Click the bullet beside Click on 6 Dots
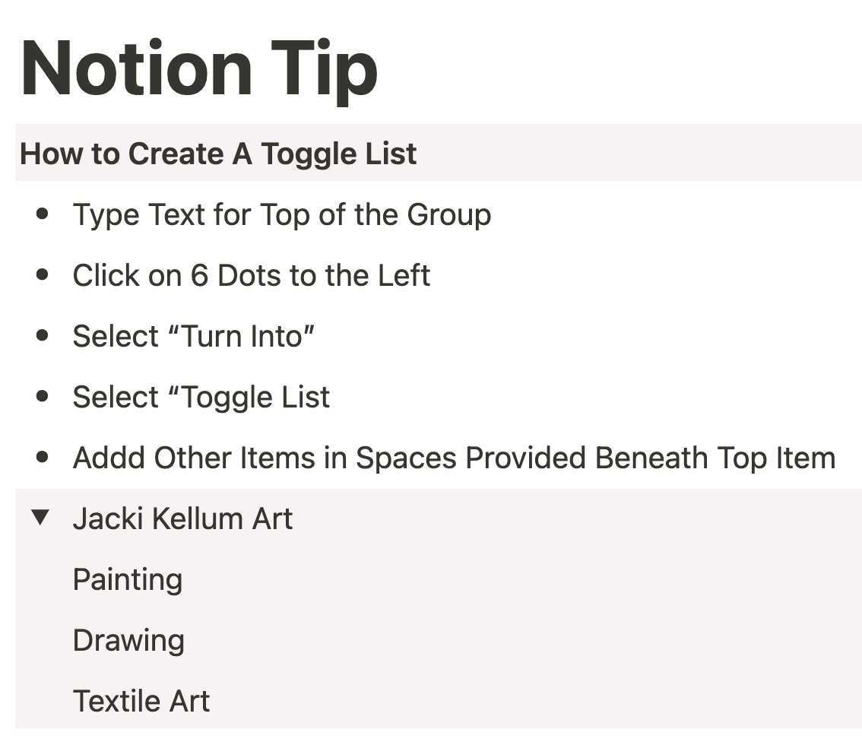 click(43, 274)
